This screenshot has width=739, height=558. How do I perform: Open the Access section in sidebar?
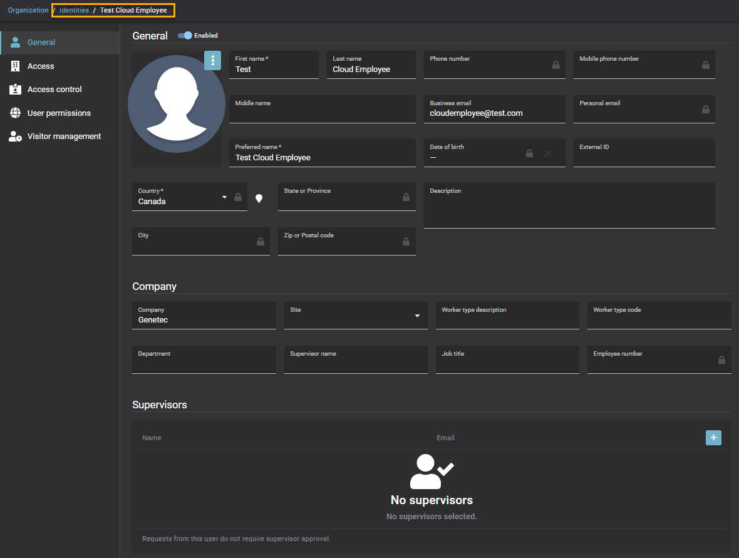41,66
